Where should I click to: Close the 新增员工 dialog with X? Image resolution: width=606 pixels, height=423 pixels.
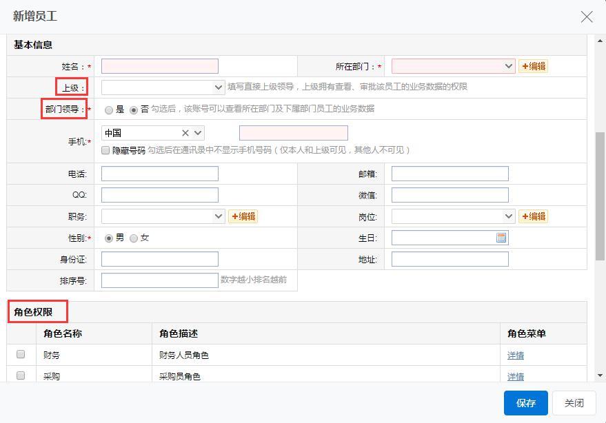(587, 17)
